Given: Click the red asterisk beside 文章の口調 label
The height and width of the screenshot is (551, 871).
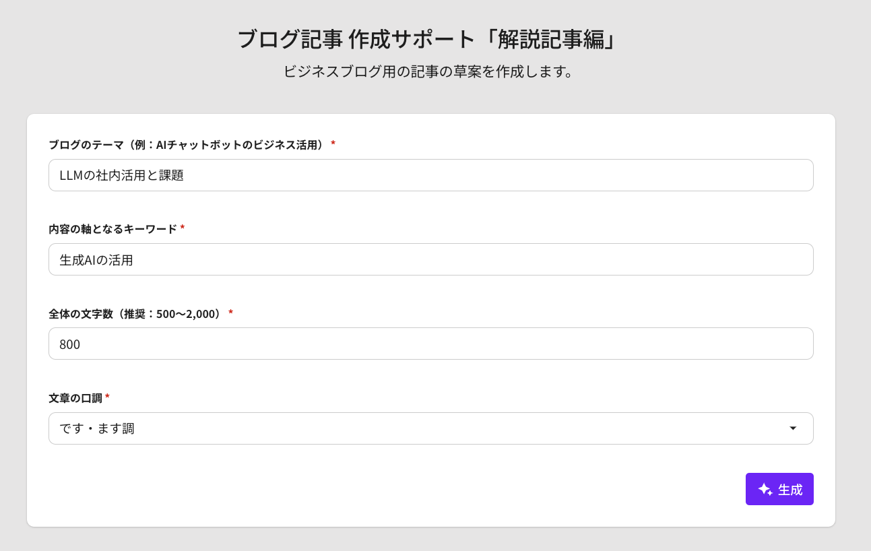Looking at the screenshot, I should pos(107,397).
